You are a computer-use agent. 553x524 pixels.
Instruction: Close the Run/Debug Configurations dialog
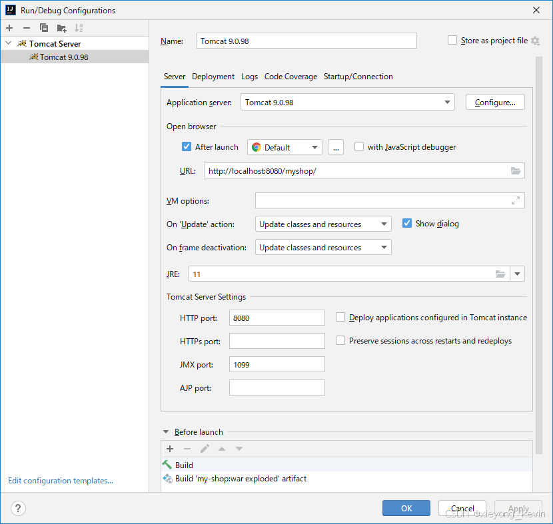tap(536, 10)
